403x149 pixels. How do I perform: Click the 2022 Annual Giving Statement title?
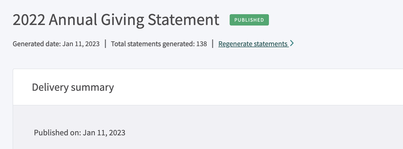[116, 20]
